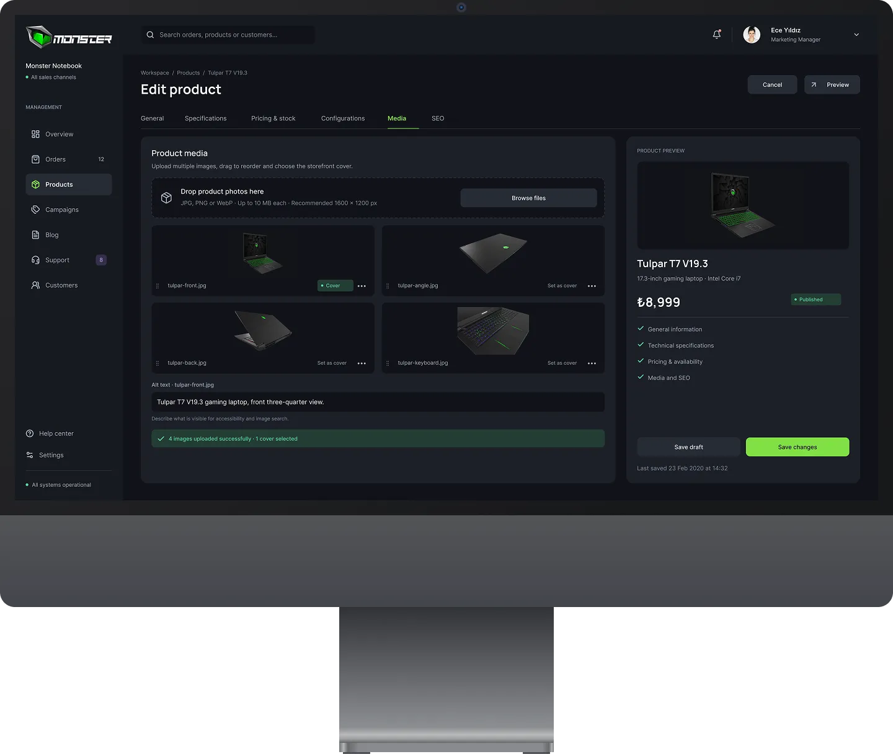Expand the user account dropdown chevron
Screen dimensions: 893x754
pos(856,35)
